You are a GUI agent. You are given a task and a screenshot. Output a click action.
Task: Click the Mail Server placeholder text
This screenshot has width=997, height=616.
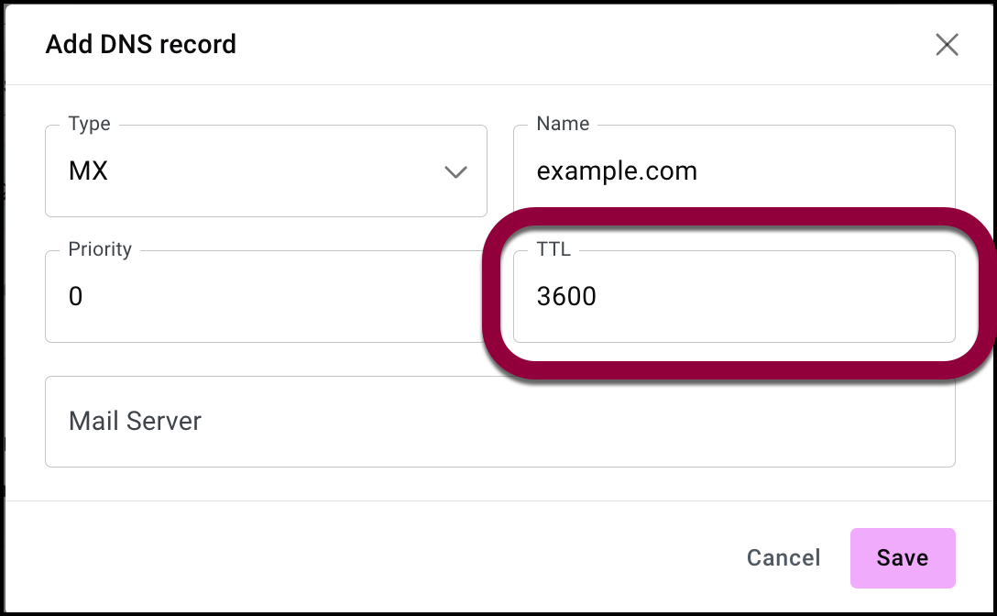tap(135, 422)
